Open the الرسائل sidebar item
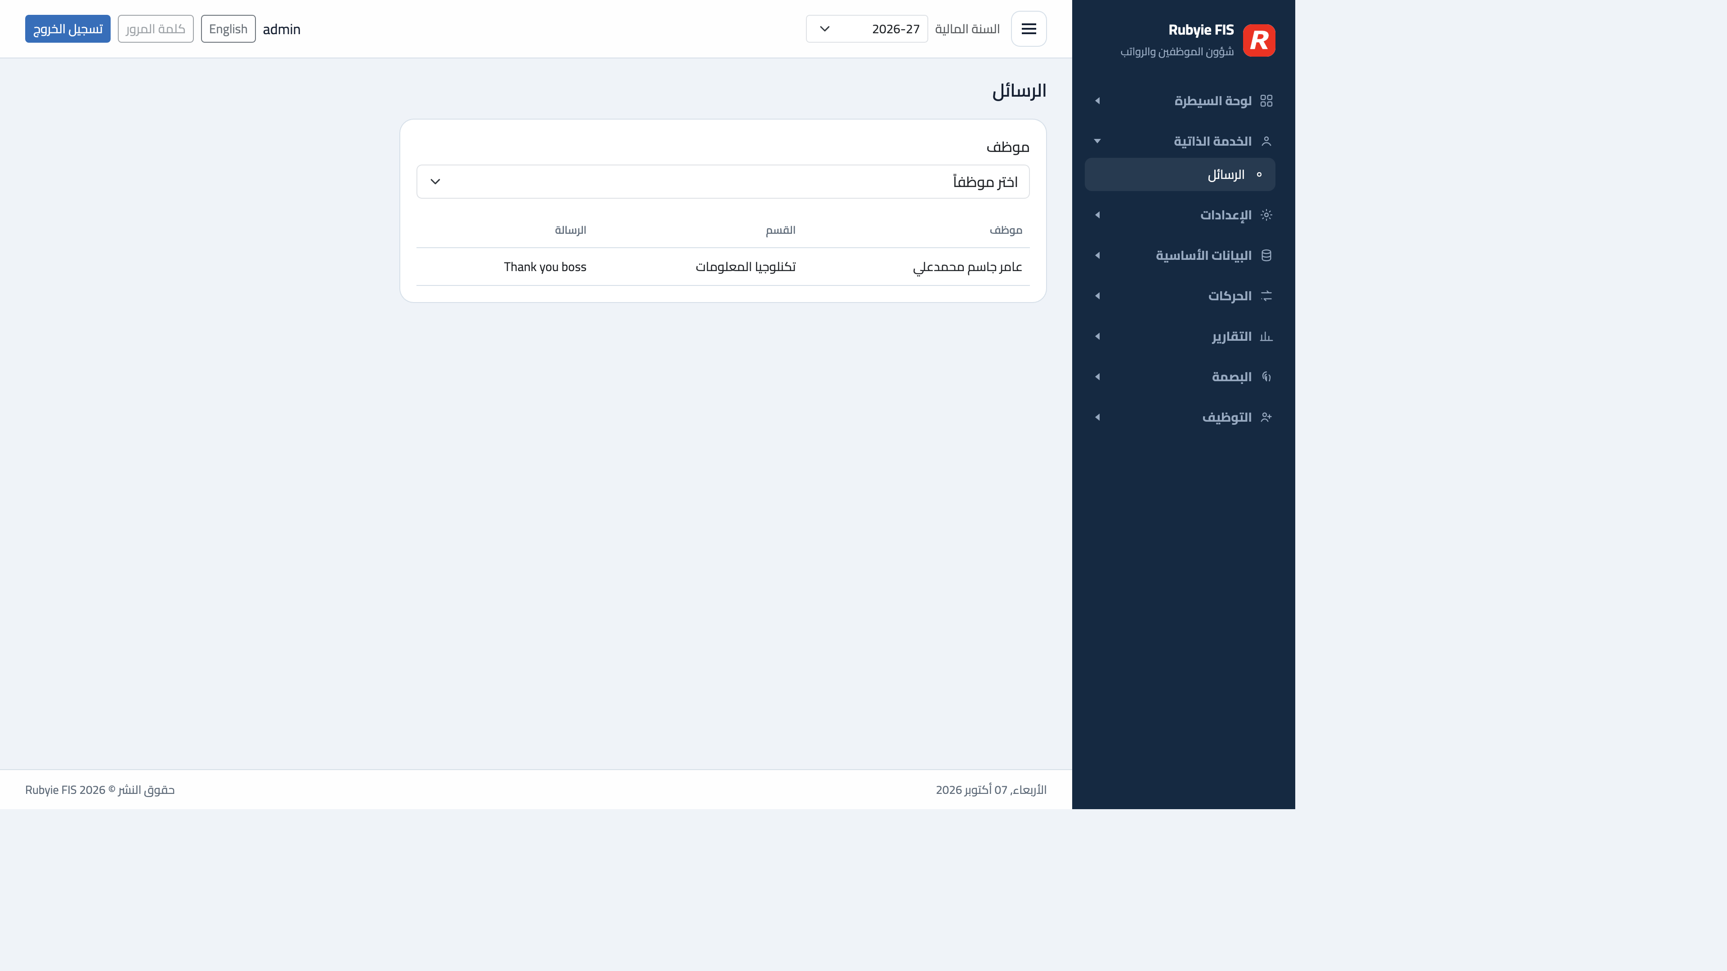1727x971 pixels. 1180,175
